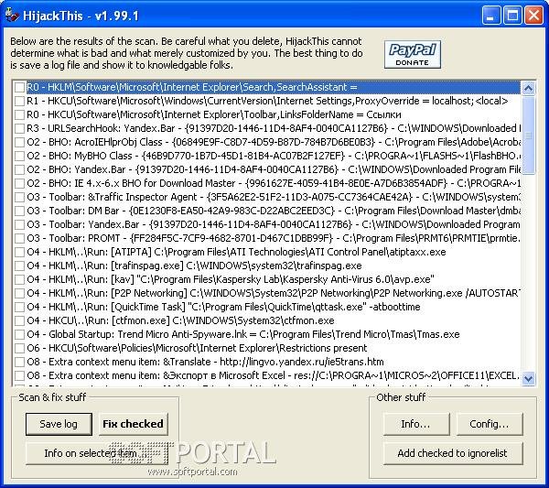Select the Trend Micro Tmas.exe row text
Viewport: 549px width, 488px height.
tap(243, 334)
